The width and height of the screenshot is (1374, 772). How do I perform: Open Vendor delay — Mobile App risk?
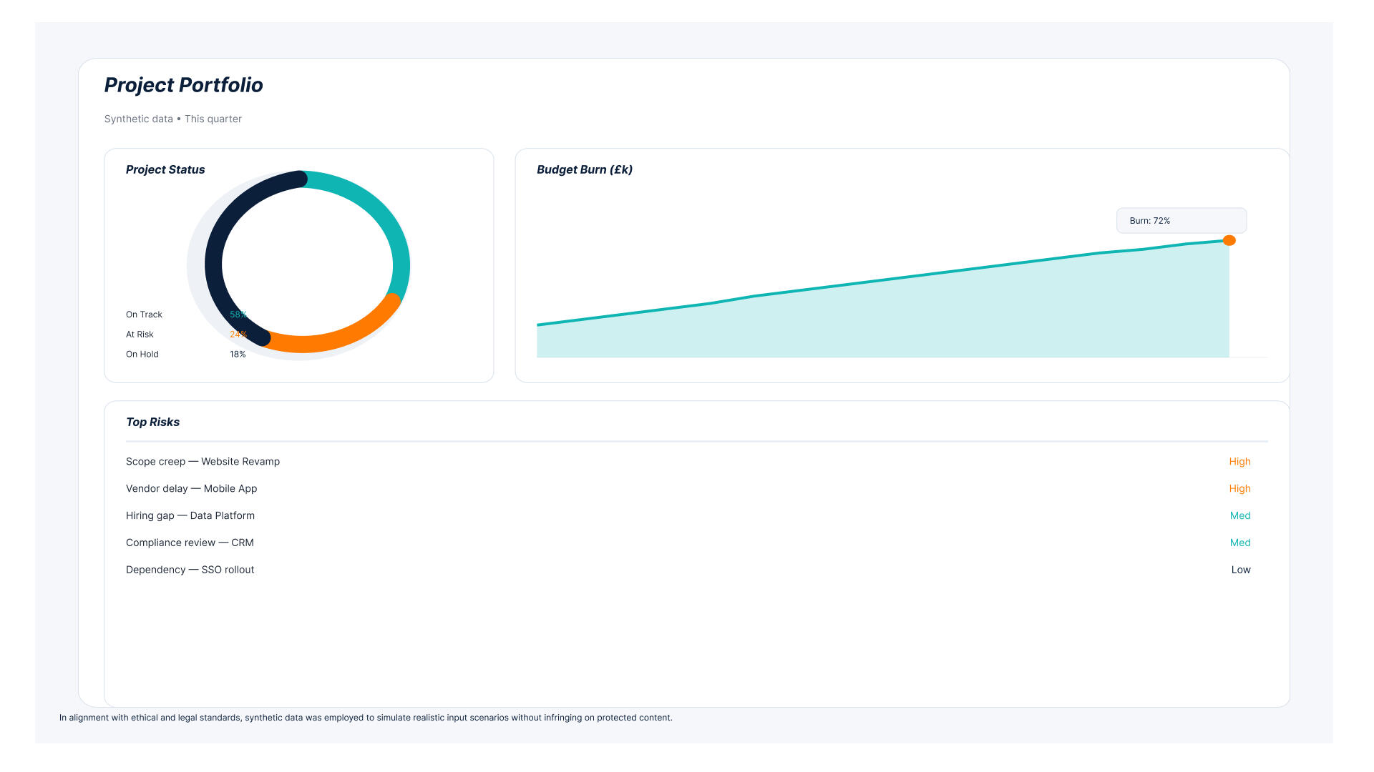[x=191, y=489]
